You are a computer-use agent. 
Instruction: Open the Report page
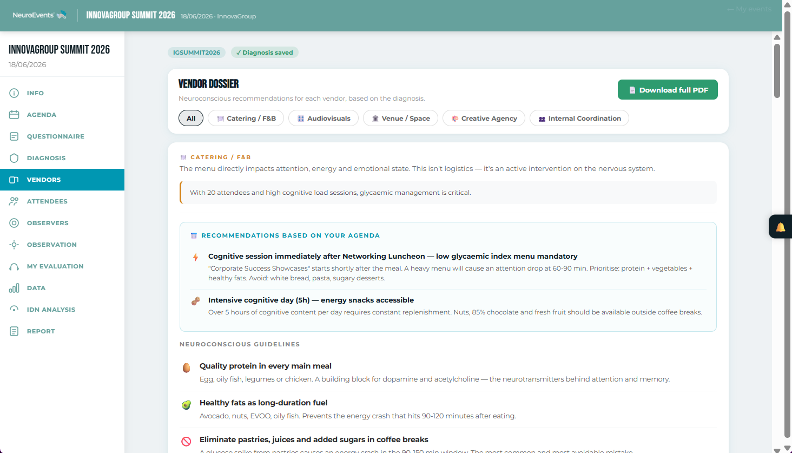(62, 331)
